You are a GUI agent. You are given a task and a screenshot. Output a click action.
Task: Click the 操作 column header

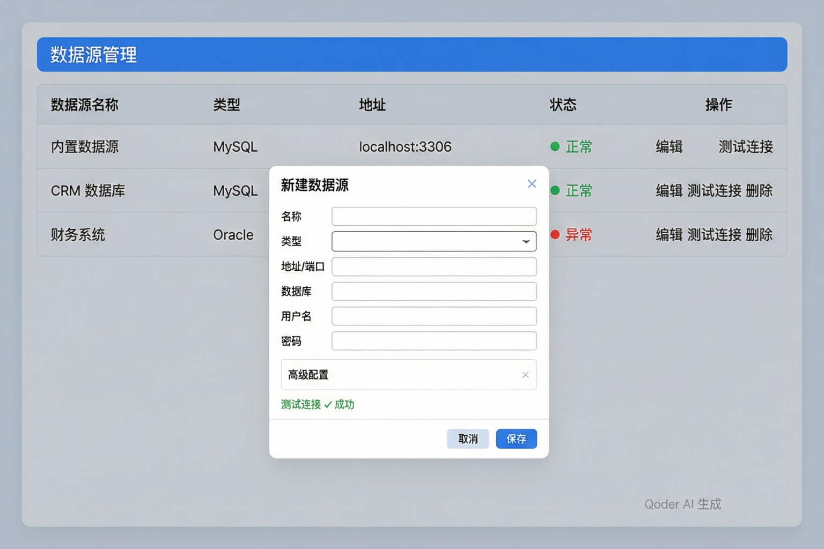click(719, 105)
